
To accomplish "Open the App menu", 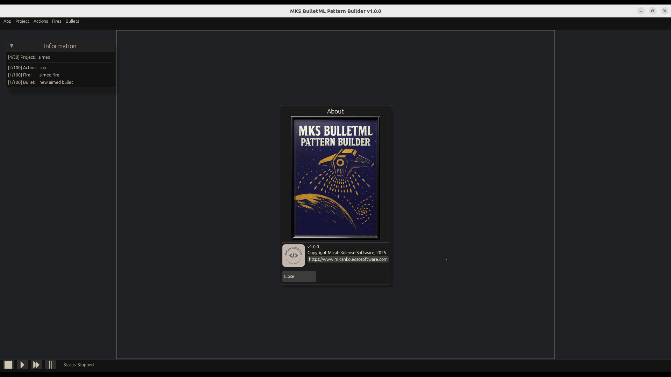I will point(7,21).
